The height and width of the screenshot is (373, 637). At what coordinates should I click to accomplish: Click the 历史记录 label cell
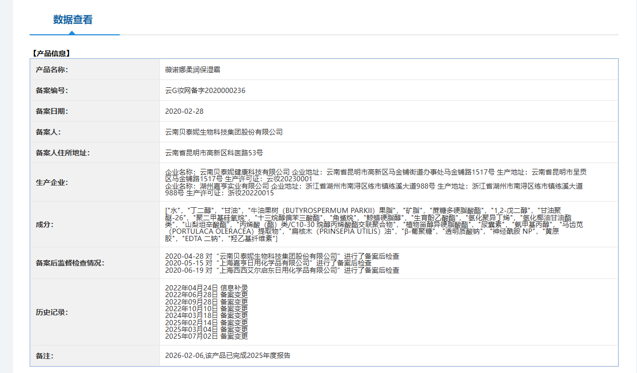click(x=95, y=312)
